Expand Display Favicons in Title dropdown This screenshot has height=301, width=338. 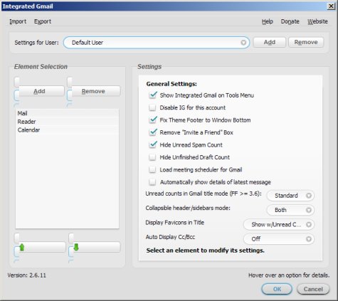click(x=279, y=225)
